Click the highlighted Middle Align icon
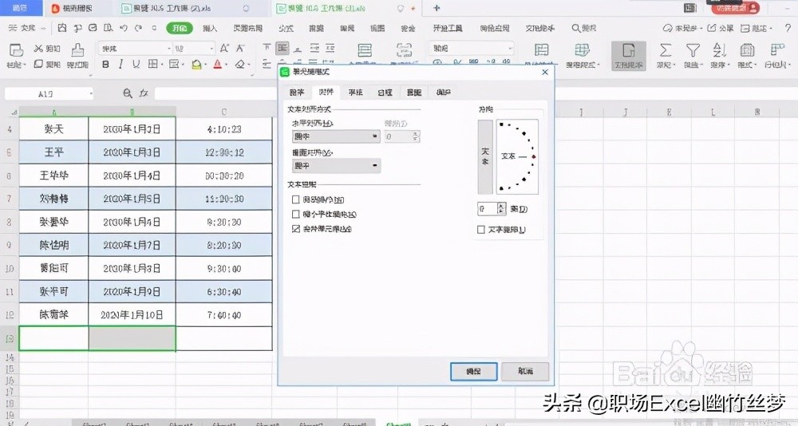Screen dimensions: 798x426 coord(282,48)
